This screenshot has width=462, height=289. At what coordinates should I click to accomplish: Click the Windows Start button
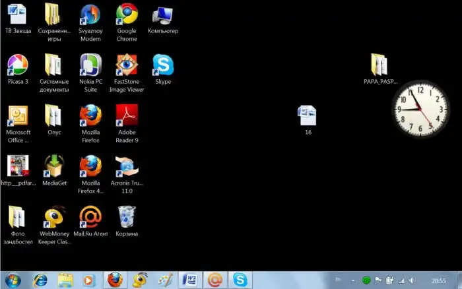(x=13, y=280)
